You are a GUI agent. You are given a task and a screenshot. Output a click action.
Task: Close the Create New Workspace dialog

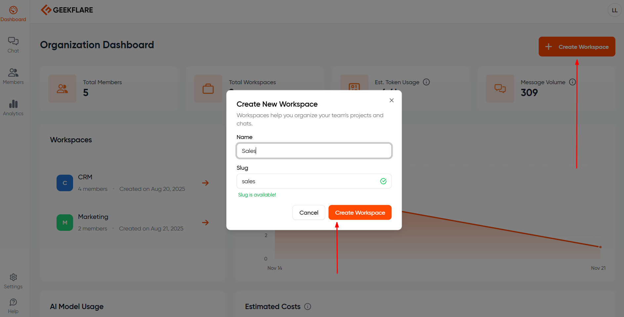tap(392, 100)
